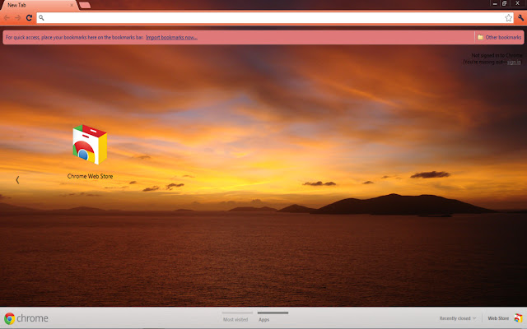Click the forward navigation arrow
This screenshot has width=527, height=329.
pyautogui.click(x=18, y=17)
